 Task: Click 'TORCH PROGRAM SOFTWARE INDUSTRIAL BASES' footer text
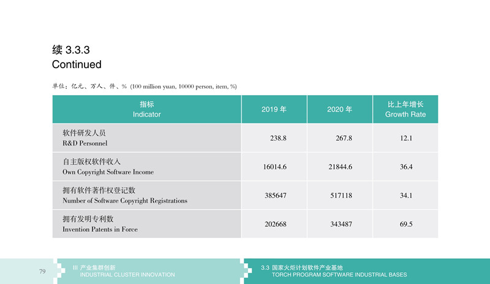tap(339, 275)
